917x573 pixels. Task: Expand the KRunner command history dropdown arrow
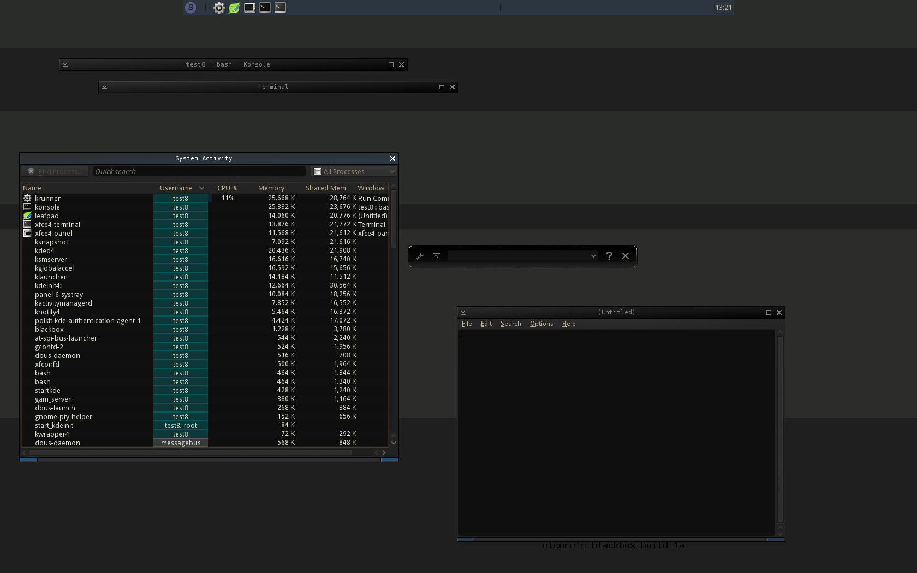593,256
